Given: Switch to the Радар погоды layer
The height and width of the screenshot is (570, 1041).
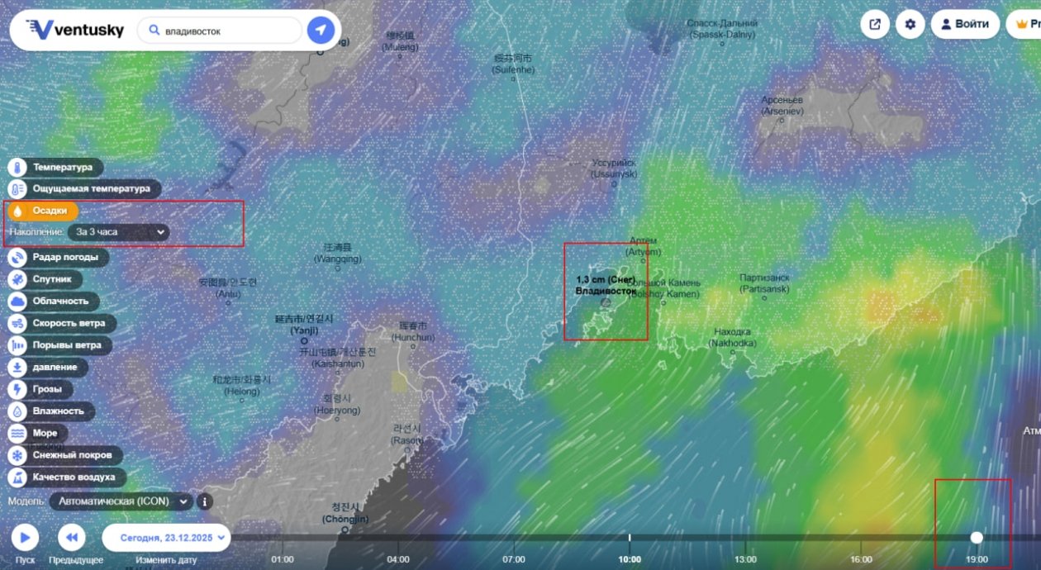Looking at the screenshot, I should (58, 257).
